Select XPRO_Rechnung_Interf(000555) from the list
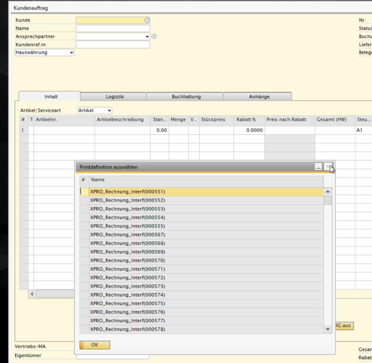This screenshot has width=372, height=363. tap(128, 226)
